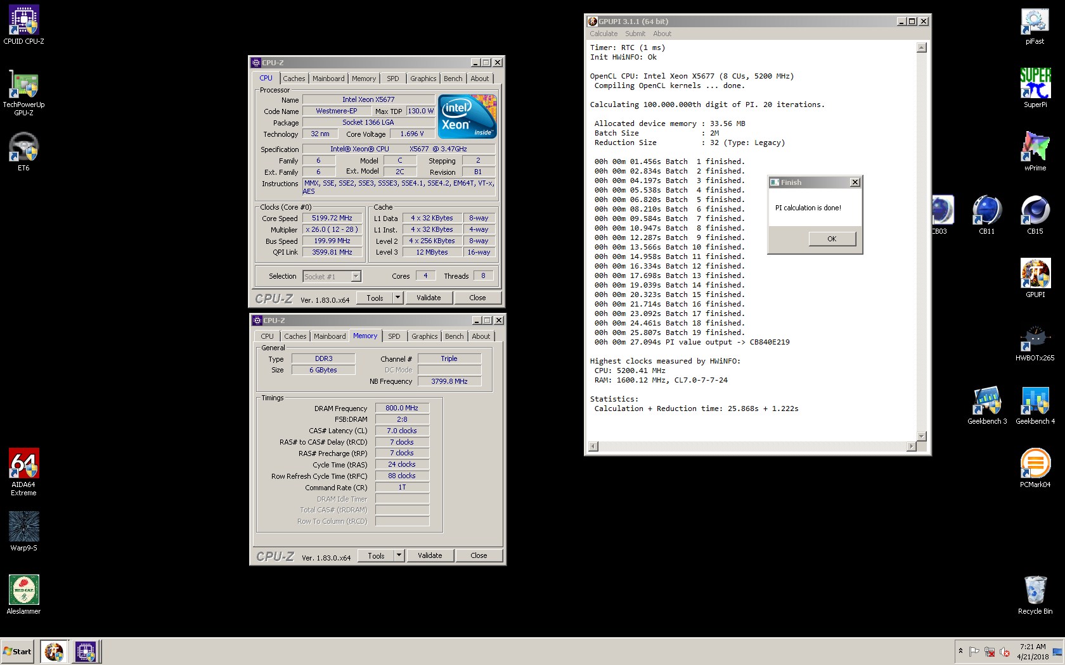Open the Memory tab in upper CPU-Z
The image size is (1065, 665).
364,79
